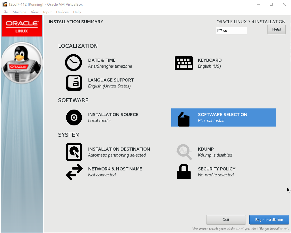Close the VirtualBox window
291x233 pixels.
click(284, 4)
